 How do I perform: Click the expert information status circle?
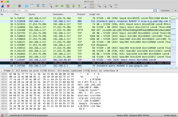[2, 115]
